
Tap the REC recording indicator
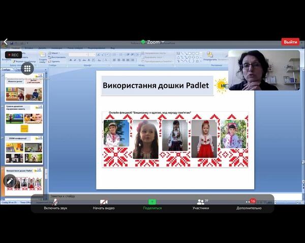[13, 55]
